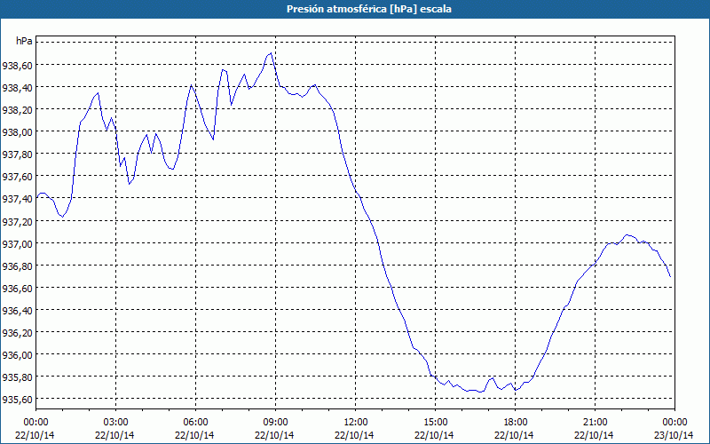710x444 pixels.
Task: Click the 937,20 y-axis label
Action: 17,221
